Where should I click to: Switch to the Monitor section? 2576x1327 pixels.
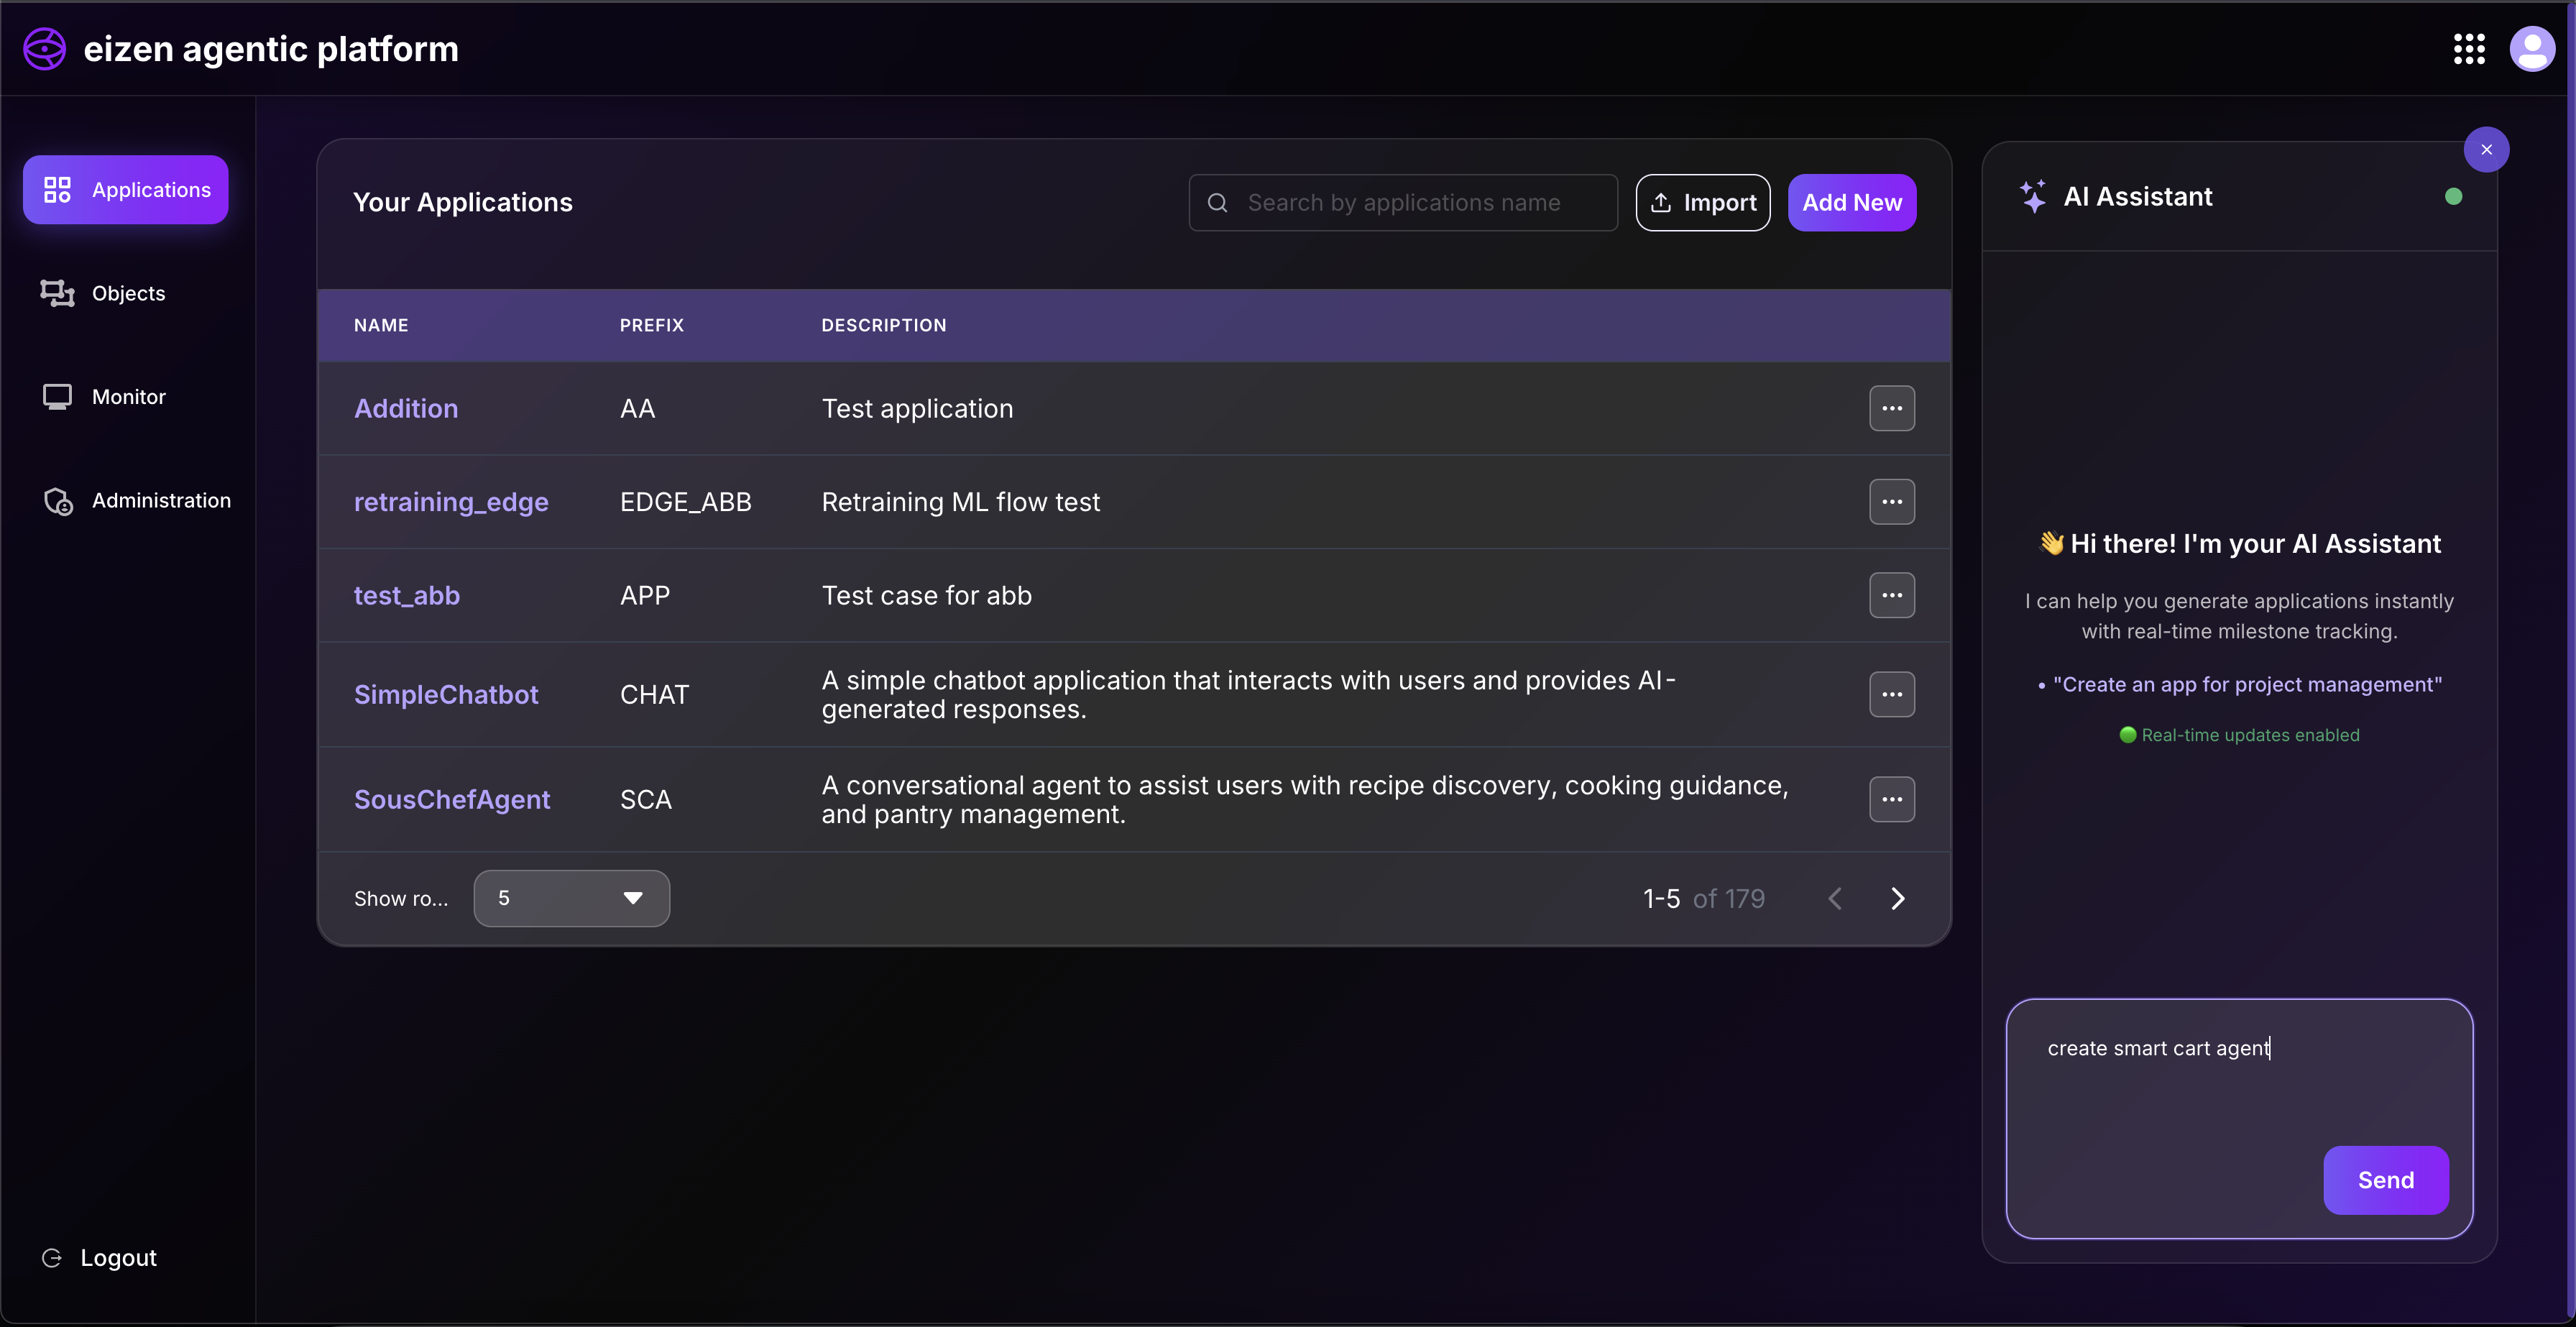coord(128,397)
